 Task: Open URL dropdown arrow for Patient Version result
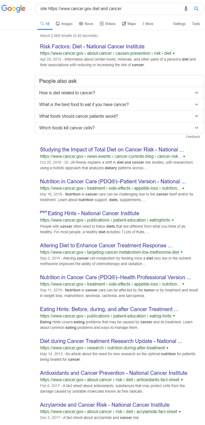click(x=183, y=188)
